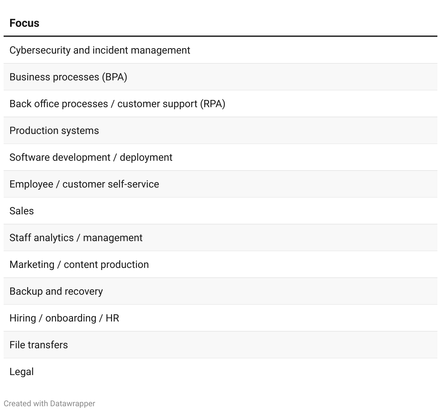Click the word "Cybersecurity" in the first row
441x412 pixels.
pos(40,50)
